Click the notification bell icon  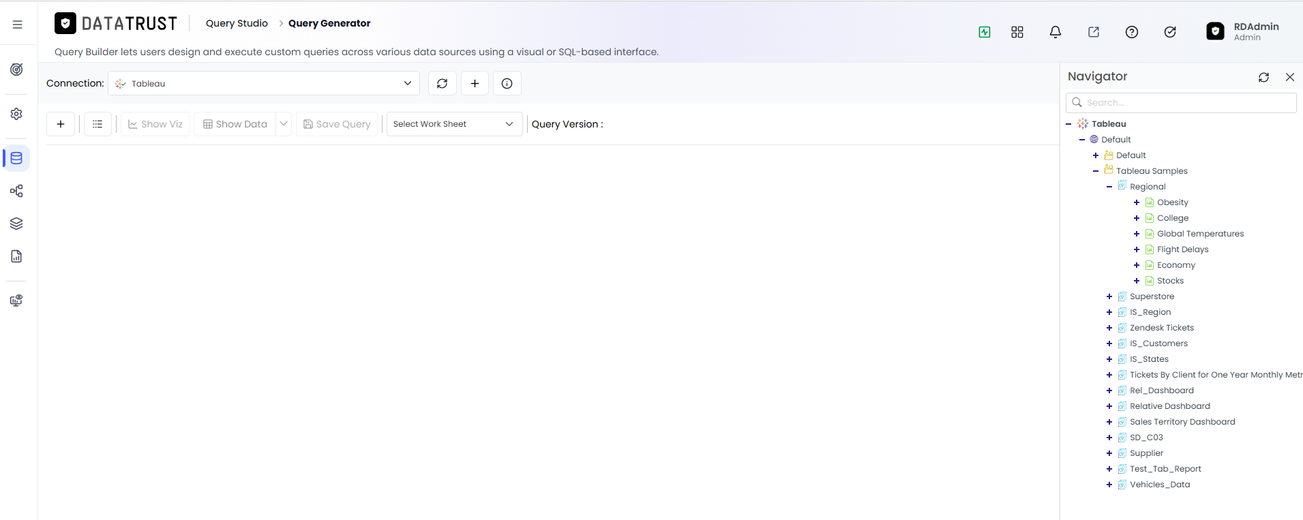click(1055, 32)
